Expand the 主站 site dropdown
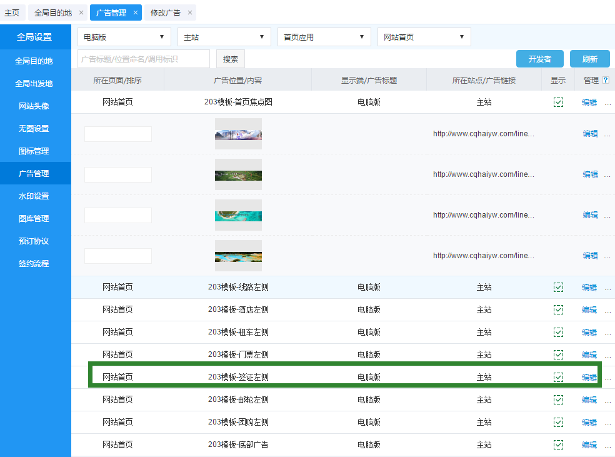The image size is (615, 457). click(x=224, y=37)
